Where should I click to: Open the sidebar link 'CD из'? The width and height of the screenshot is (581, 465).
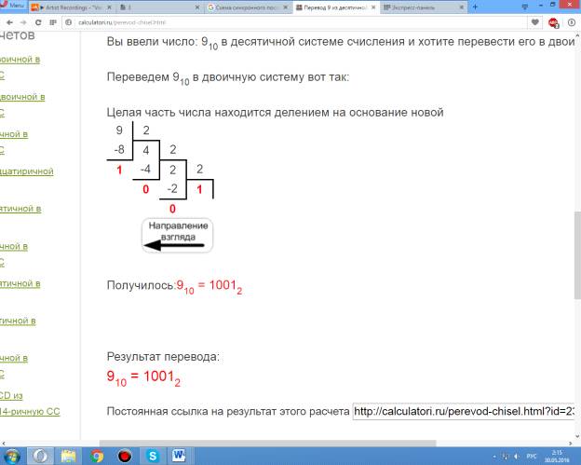[11, 395]
